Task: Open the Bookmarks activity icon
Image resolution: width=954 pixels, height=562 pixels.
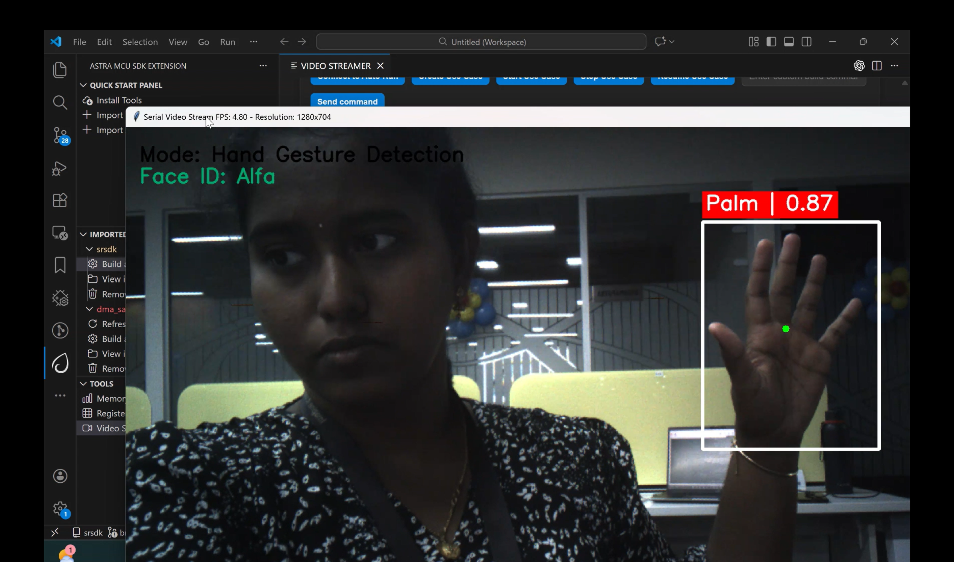Action: pyautogui.click(x=60, y=265)
